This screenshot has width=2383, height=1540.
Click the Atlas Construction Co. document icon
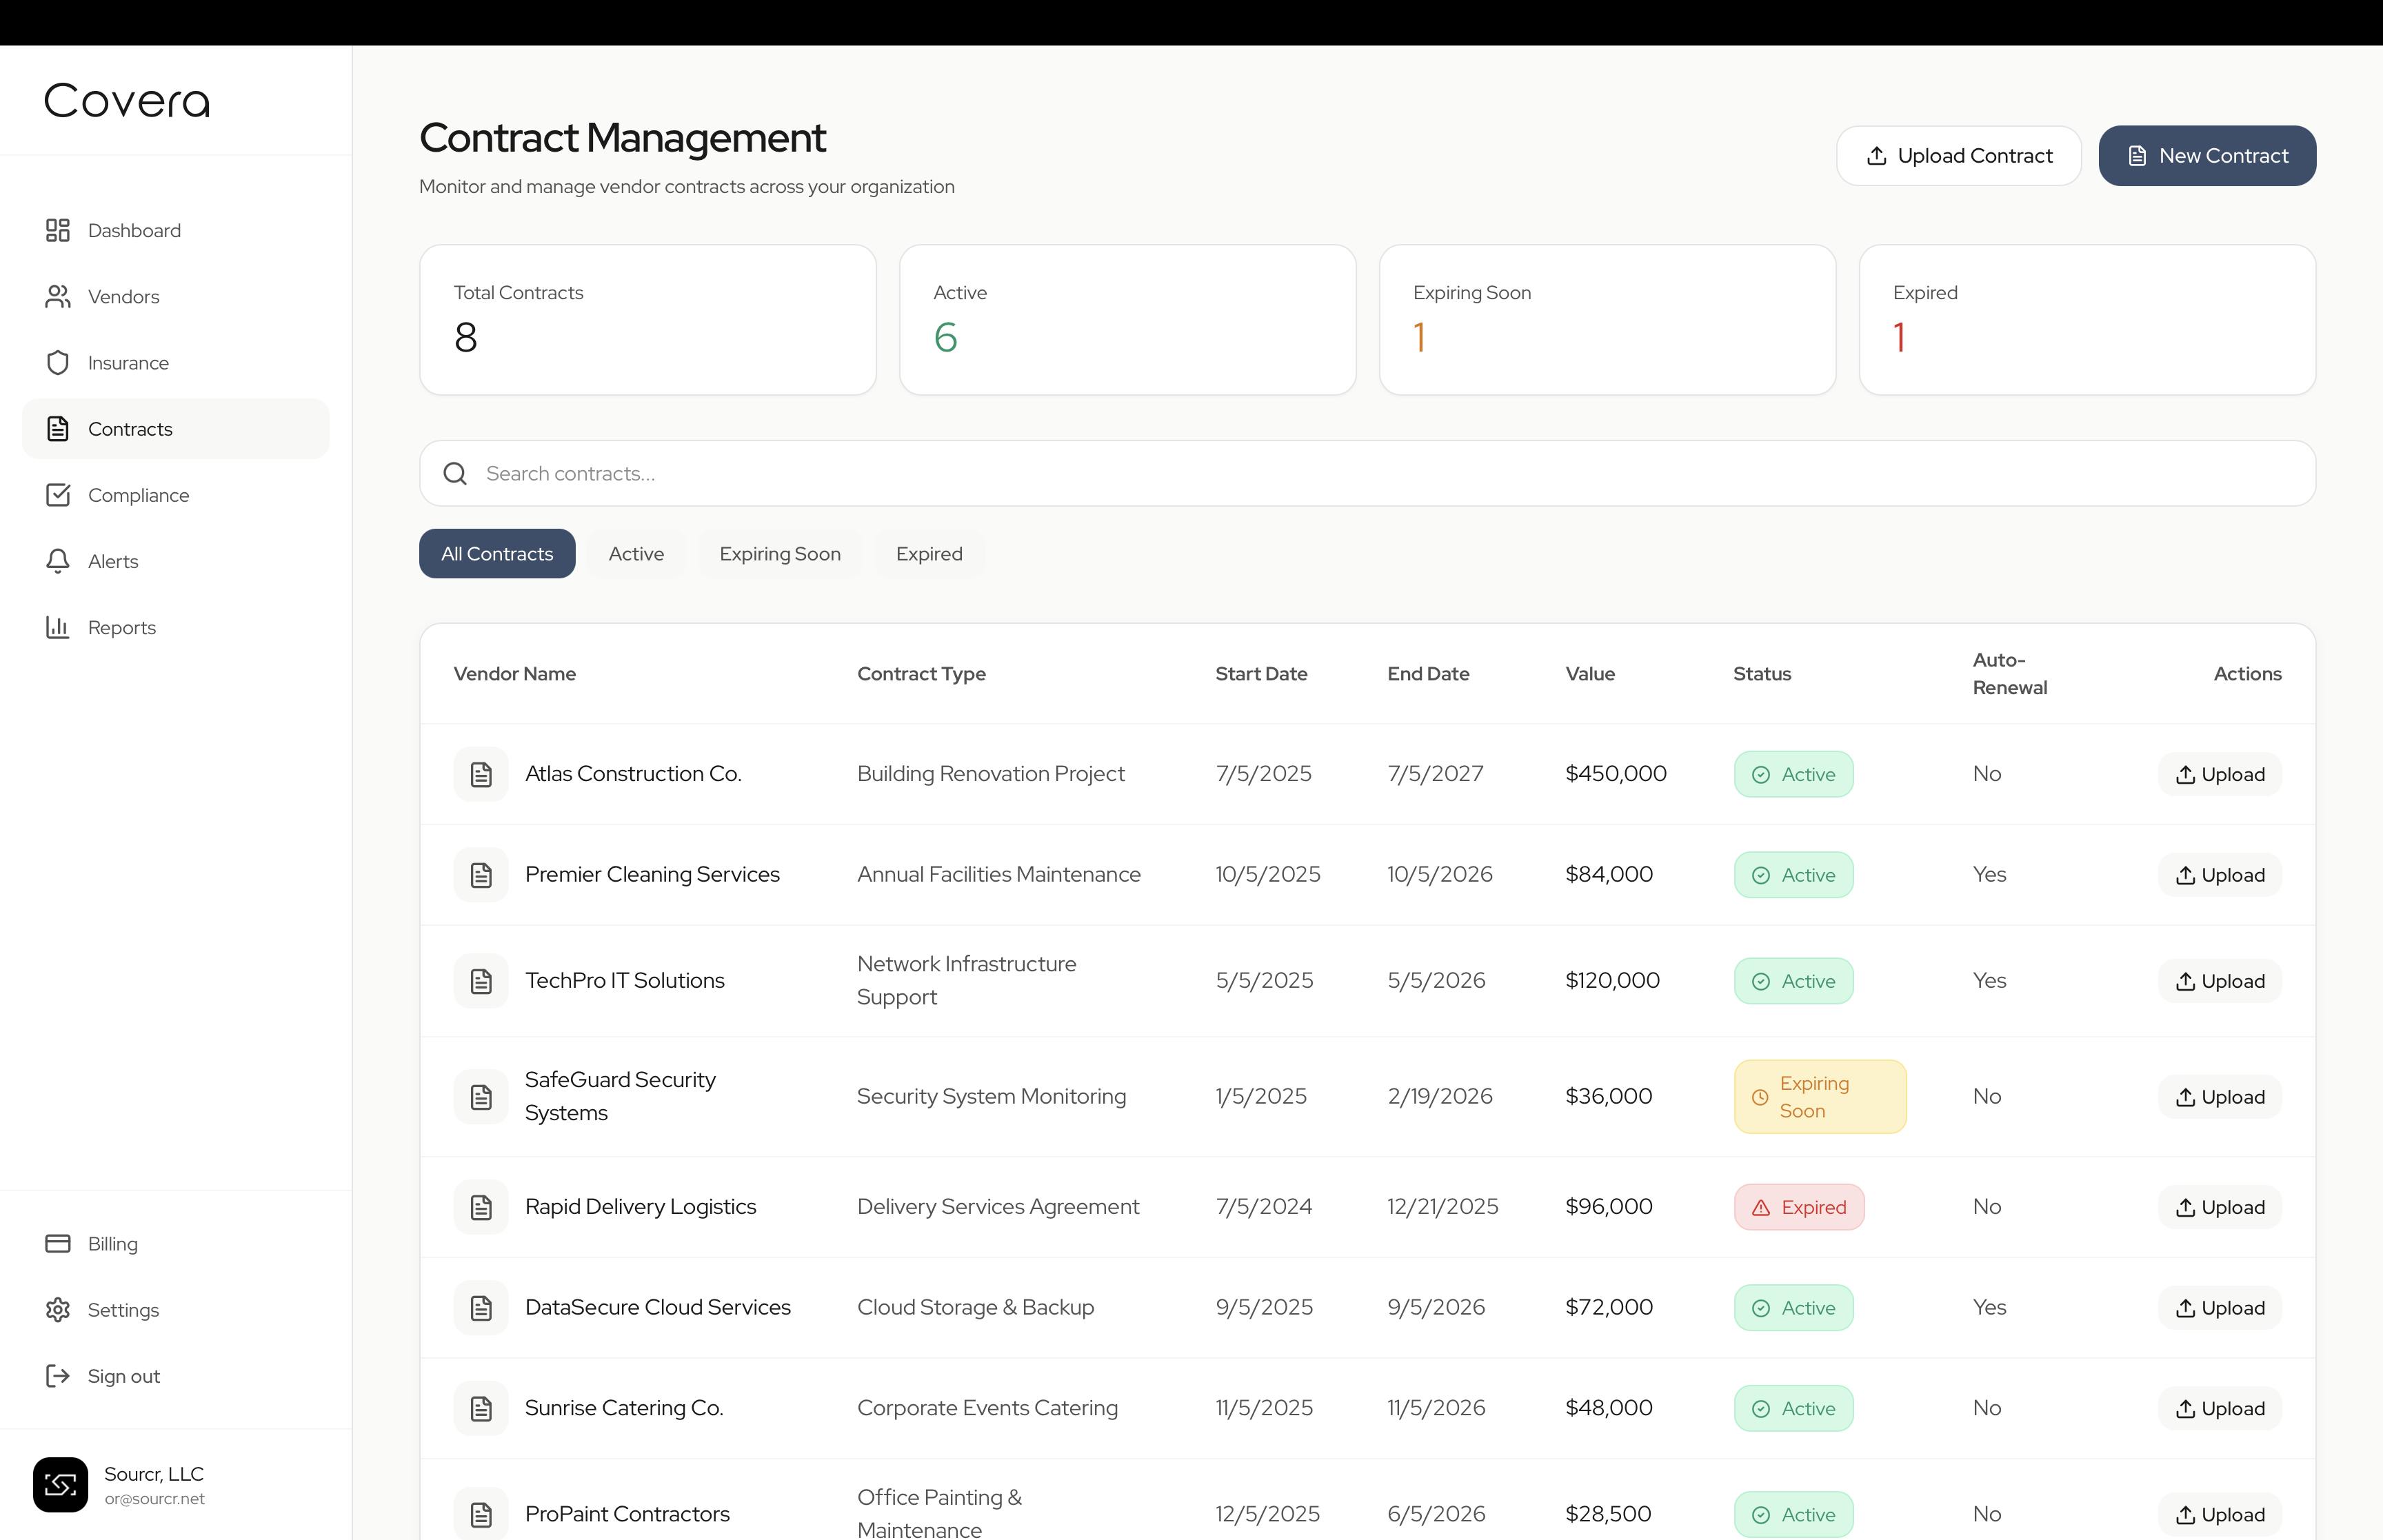481,774
